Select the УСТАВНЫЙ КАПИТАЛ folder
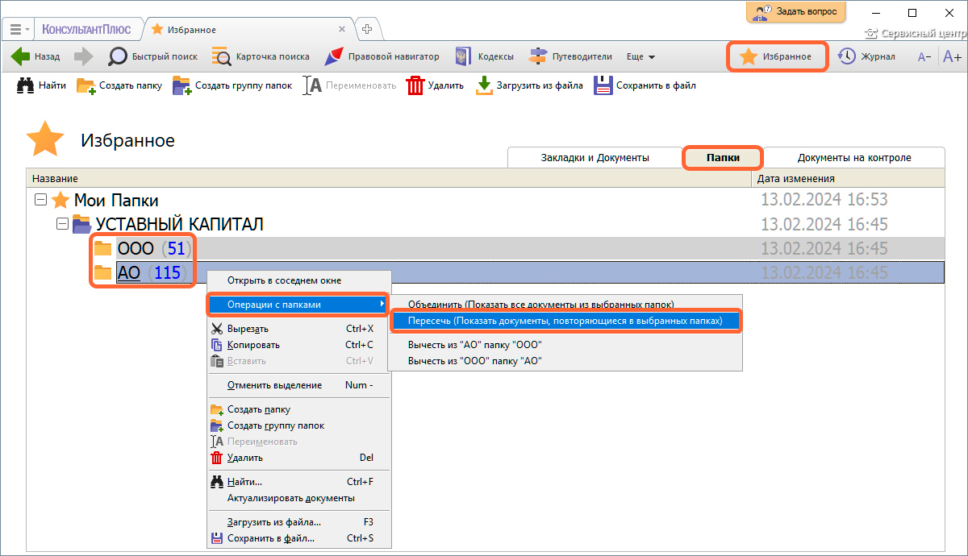 180,224
